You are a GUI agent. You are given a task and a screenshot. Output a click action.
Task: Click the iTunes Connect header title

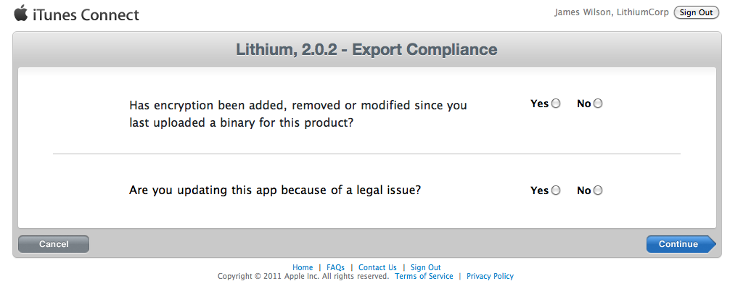point(86,14)
